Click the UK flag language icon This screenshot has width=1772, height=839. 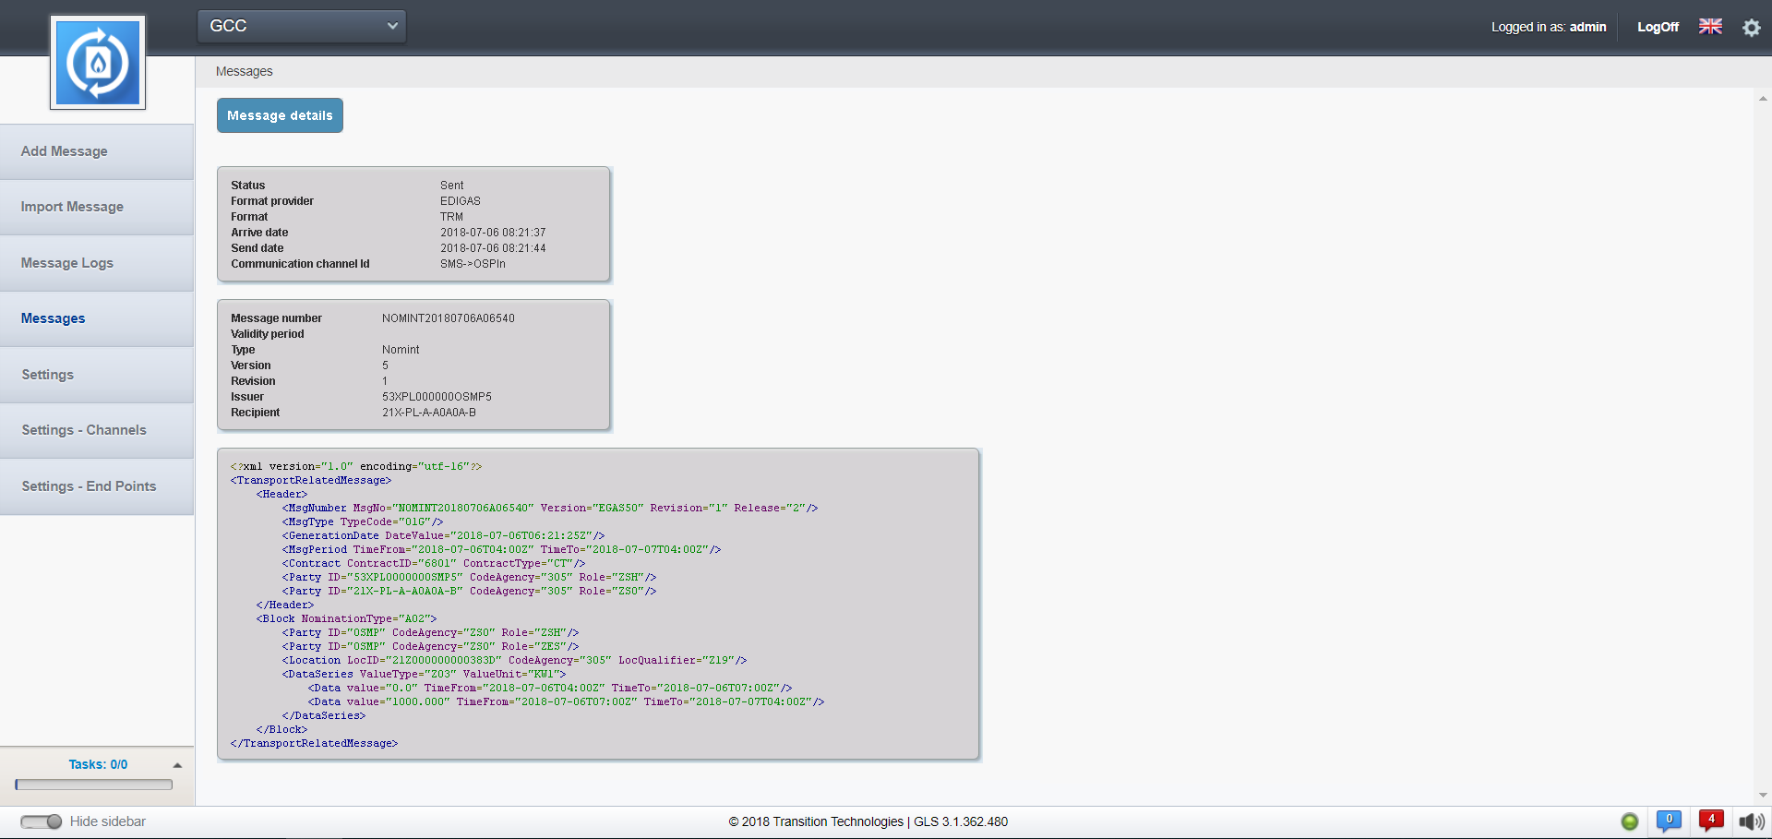1710,27
